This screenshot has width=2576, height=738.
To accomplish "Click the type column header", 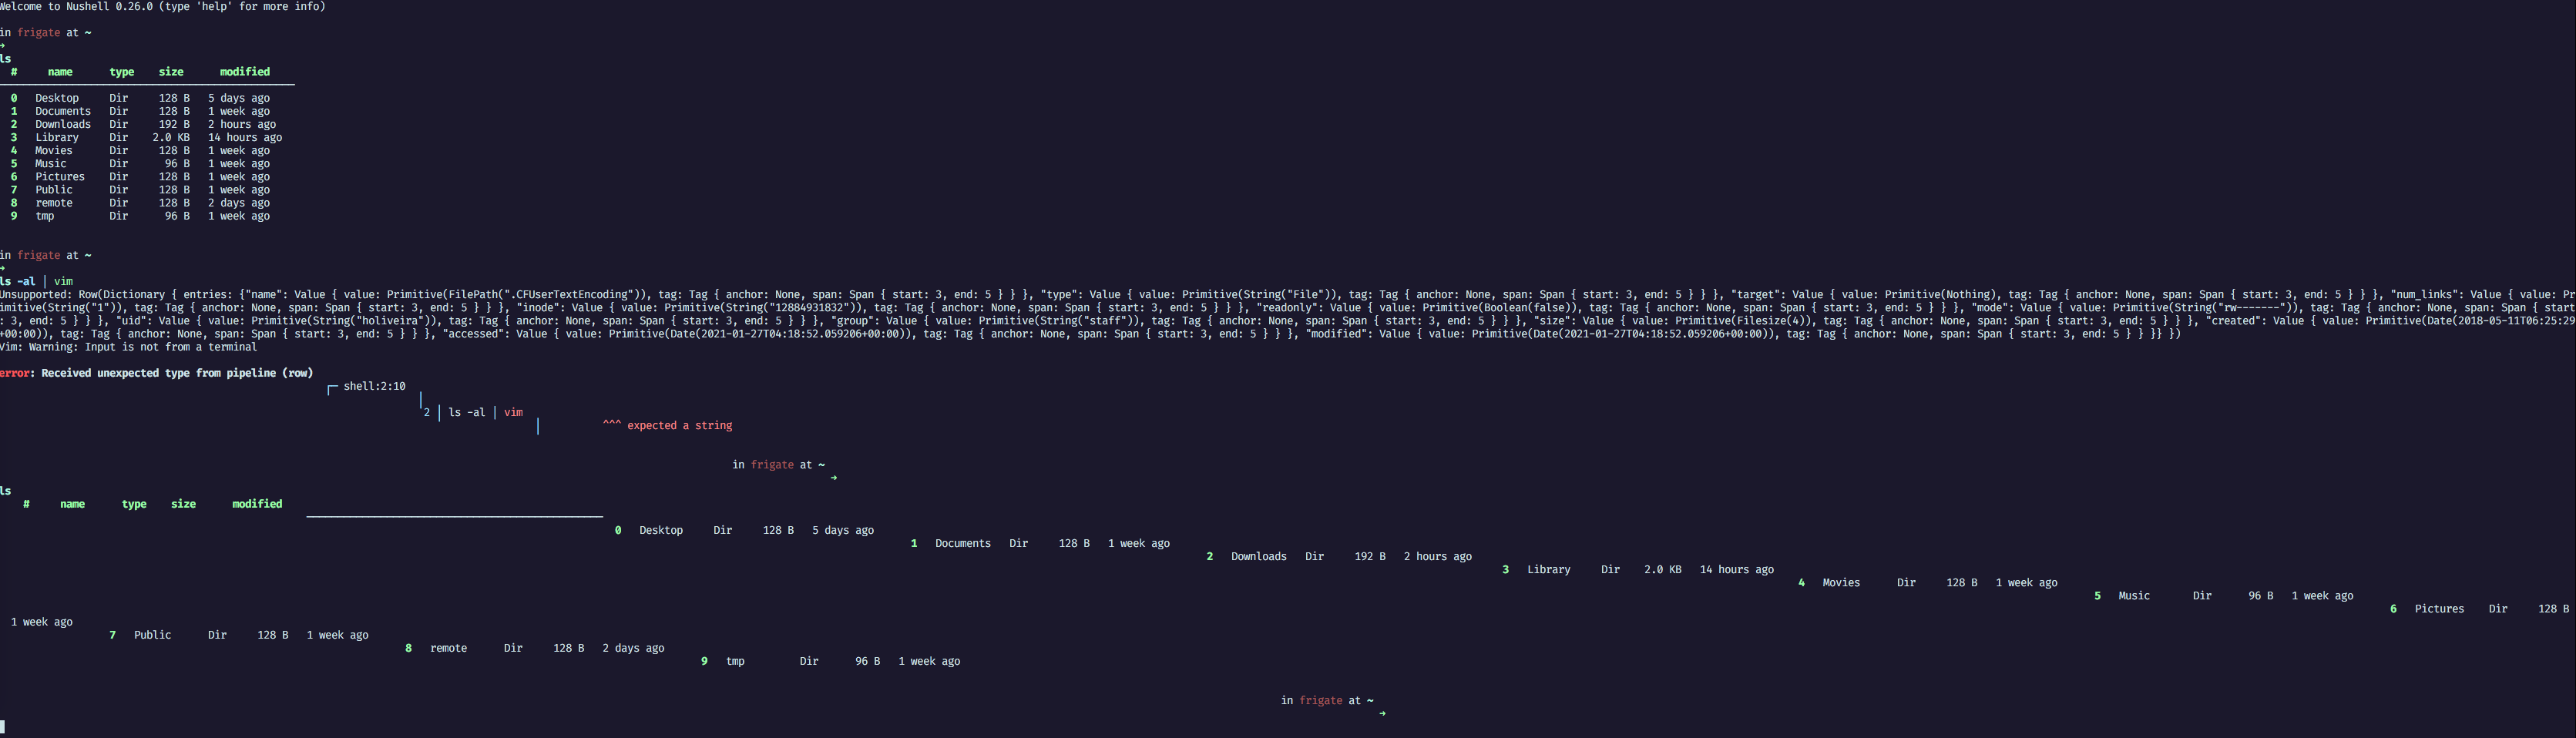I will 122,71.
